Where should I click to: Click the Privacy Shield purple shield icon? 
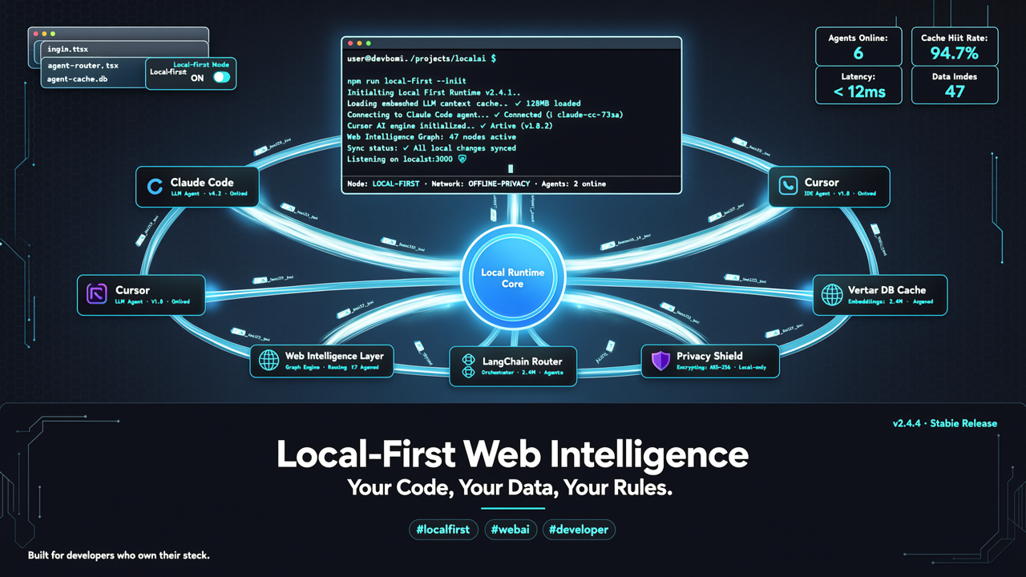point(660,361)
